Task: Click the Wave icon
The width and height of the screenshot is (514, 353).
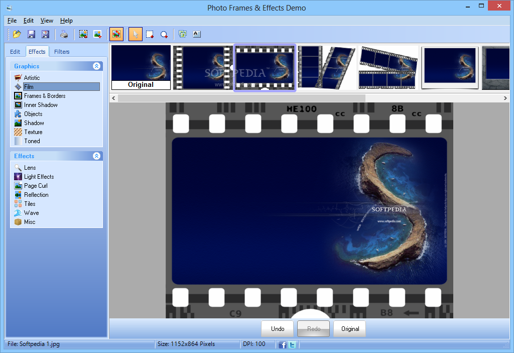Action: pos(18,213)
